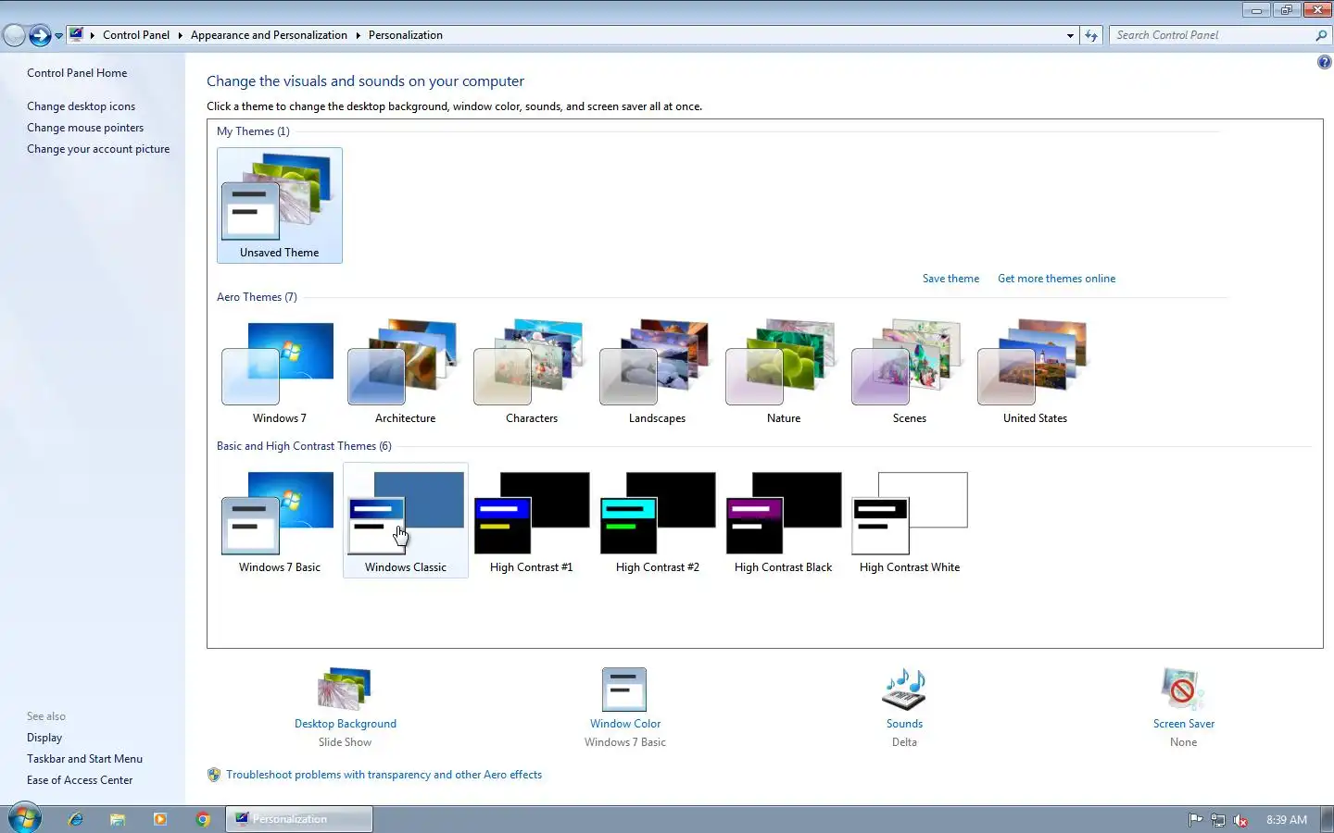Launch Windows Media Player from taskbar

pos(160,819)
